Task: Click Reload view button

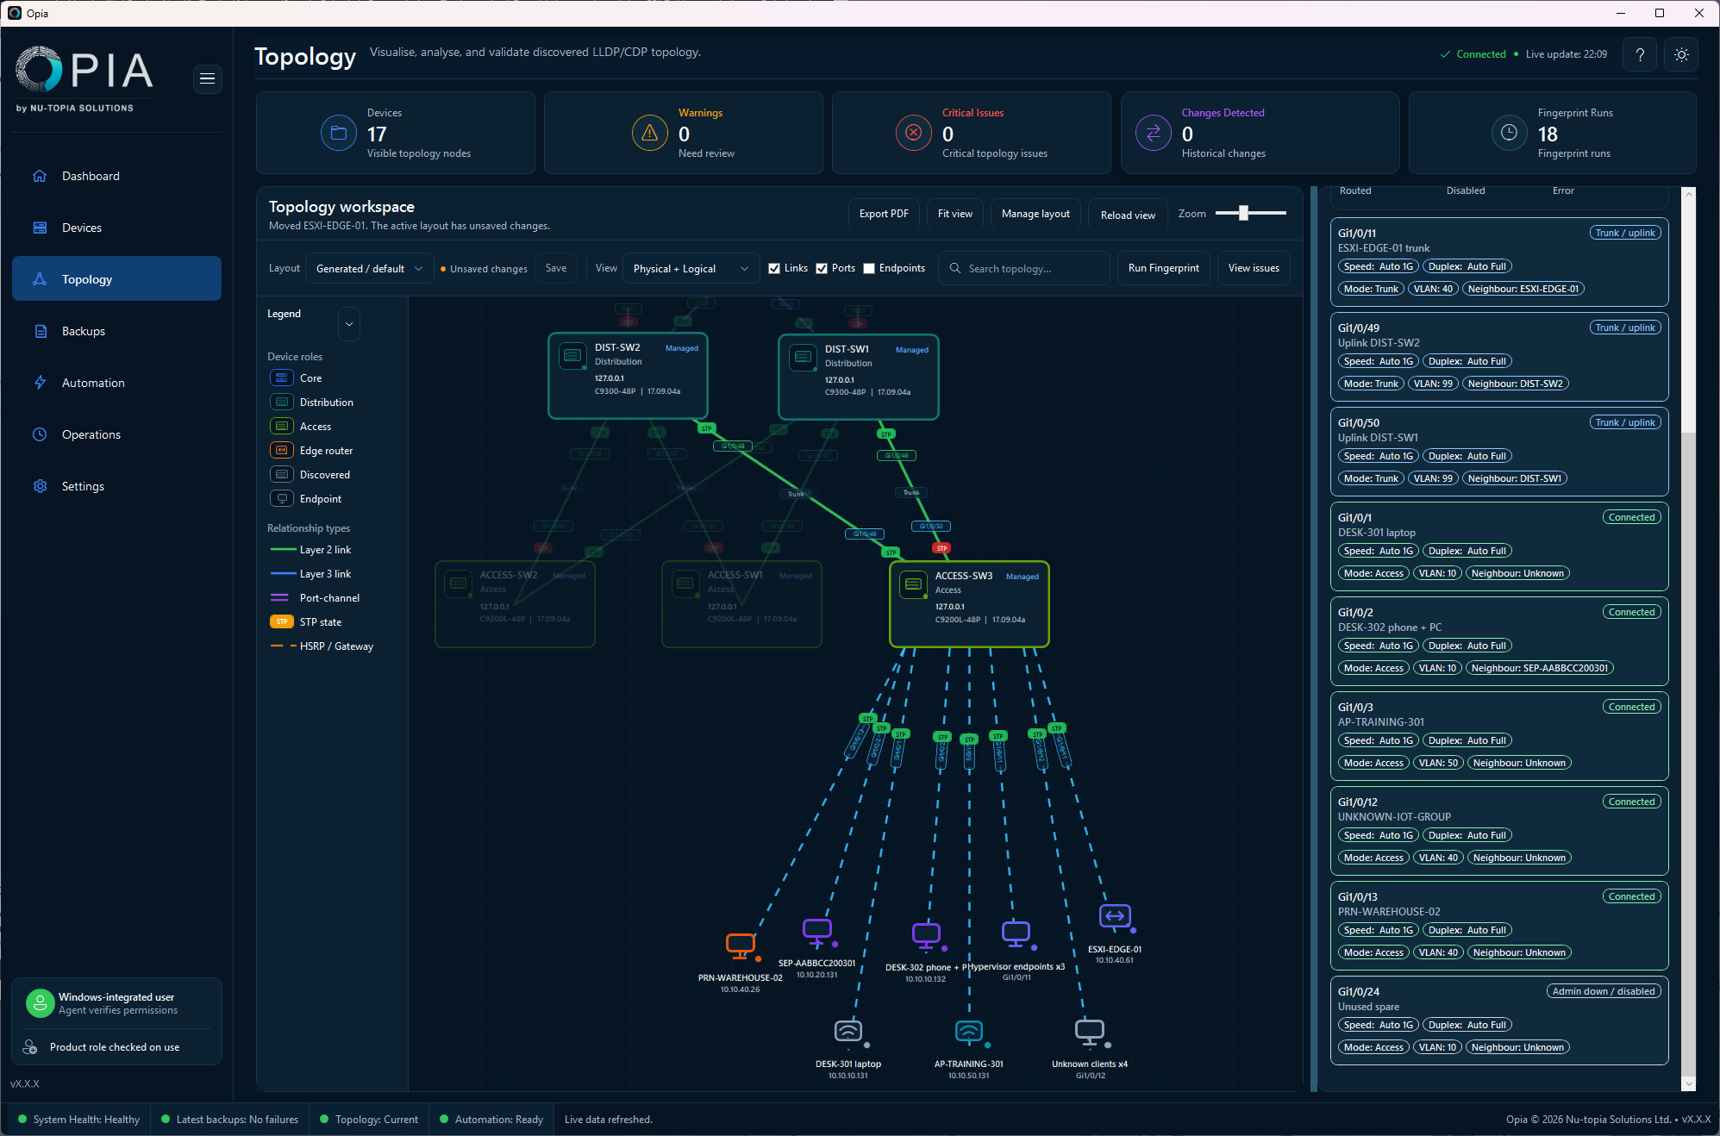Action: pos(1128,215)
